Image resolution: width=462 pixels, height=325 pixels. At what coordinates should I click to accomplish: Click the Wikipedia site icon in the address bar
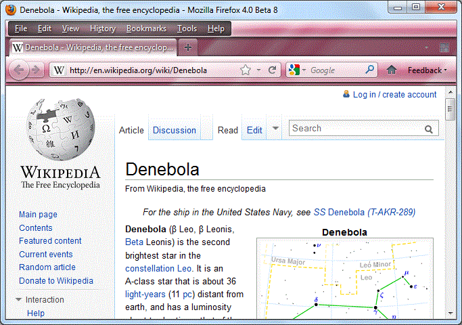coord(59,70)
